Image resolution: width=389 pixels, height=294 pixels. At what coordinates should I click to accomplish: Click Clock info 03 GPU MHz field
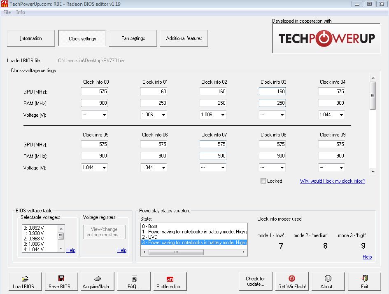272,92
